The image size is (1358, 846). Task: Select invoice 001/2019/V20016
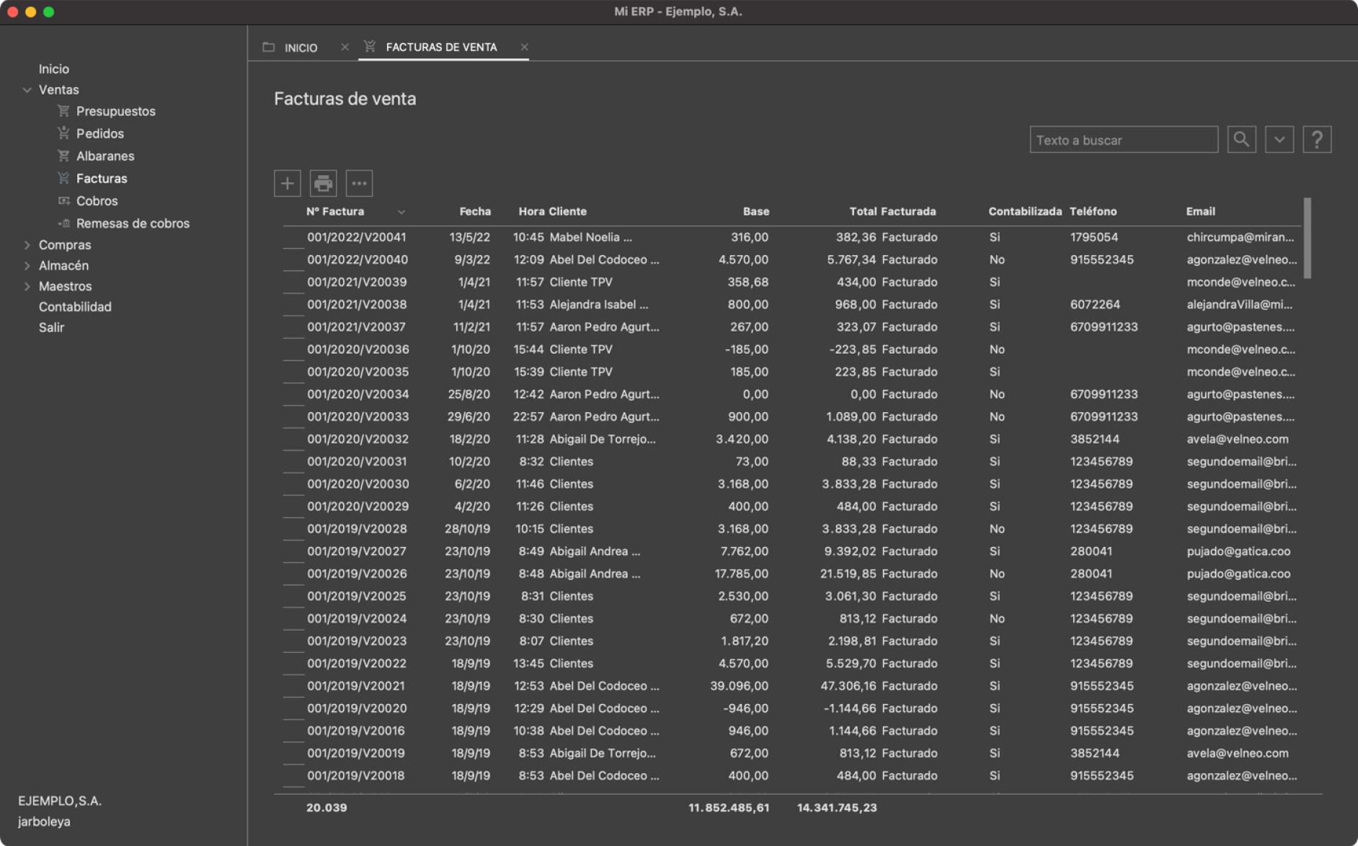click(x=356, y=731)
